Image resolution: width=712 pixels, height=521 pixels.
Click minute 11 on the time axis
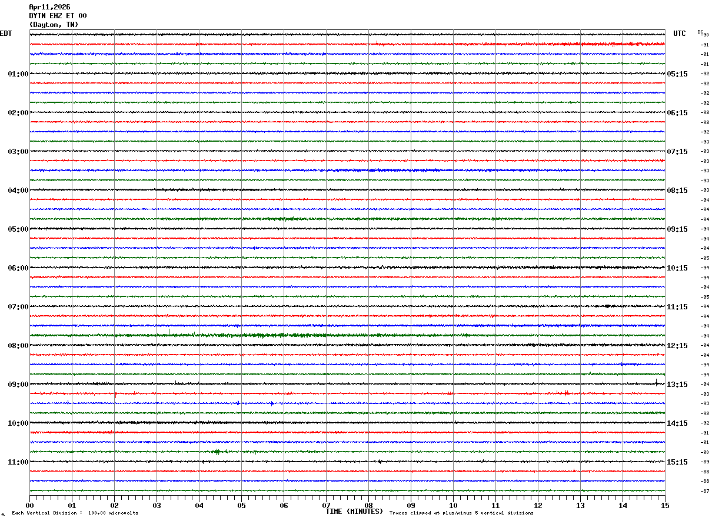495,505
